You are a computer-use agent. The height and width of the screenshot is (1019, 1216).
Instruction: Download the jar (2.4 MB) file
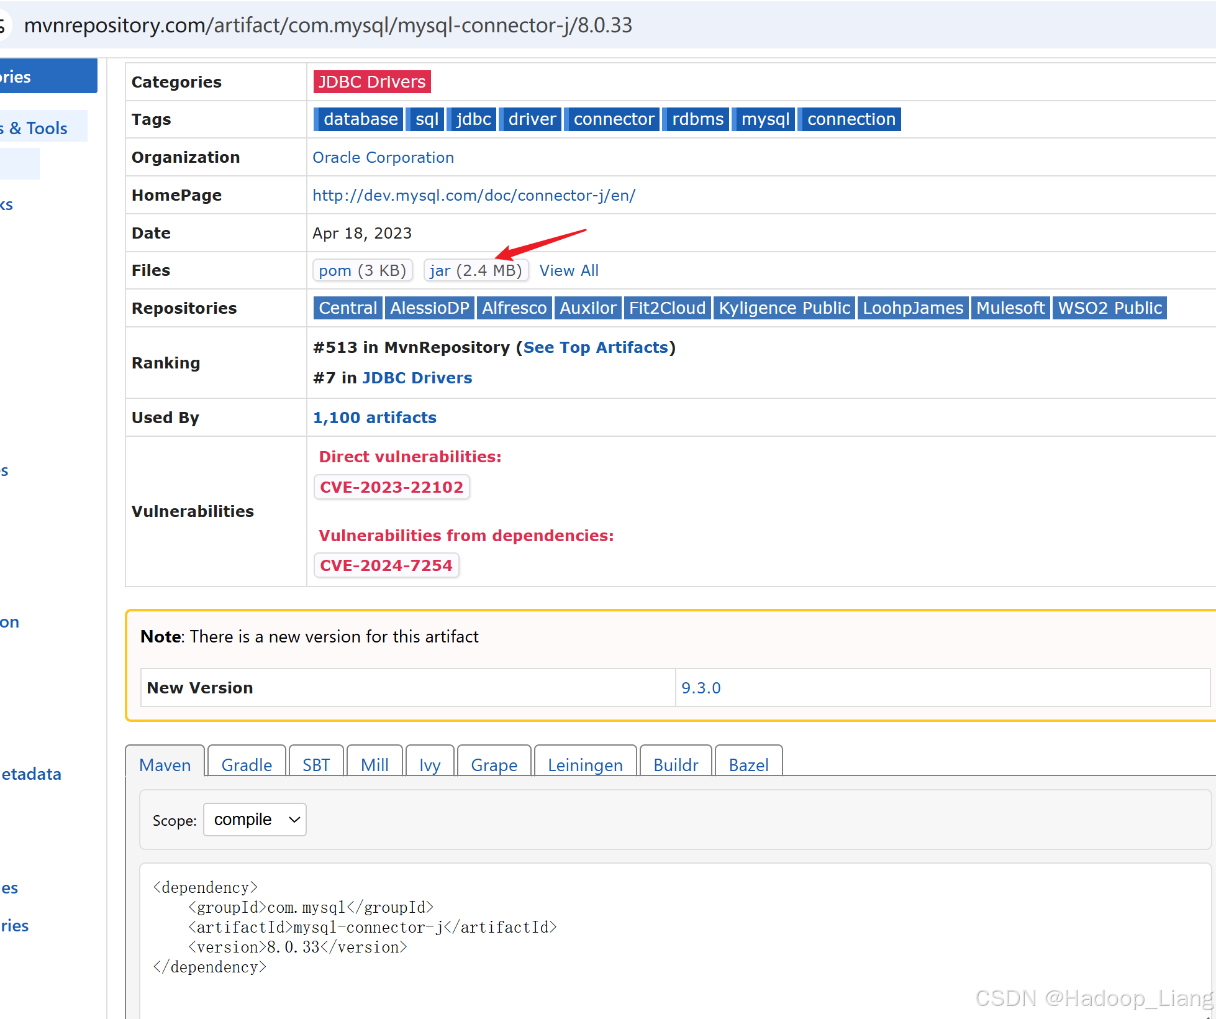[476, 270]
